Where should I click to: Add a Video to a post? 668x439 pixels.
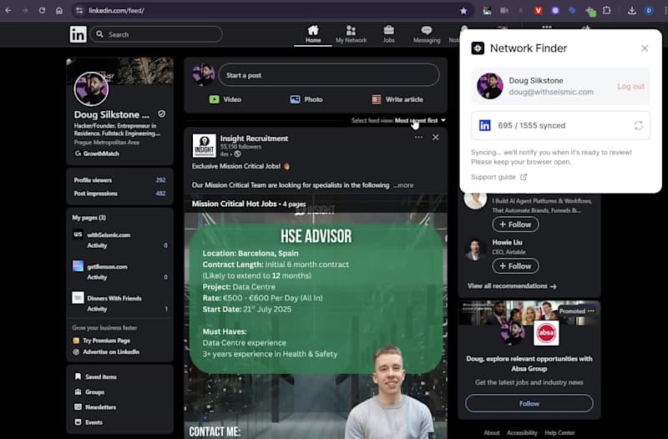pos(225,99)
